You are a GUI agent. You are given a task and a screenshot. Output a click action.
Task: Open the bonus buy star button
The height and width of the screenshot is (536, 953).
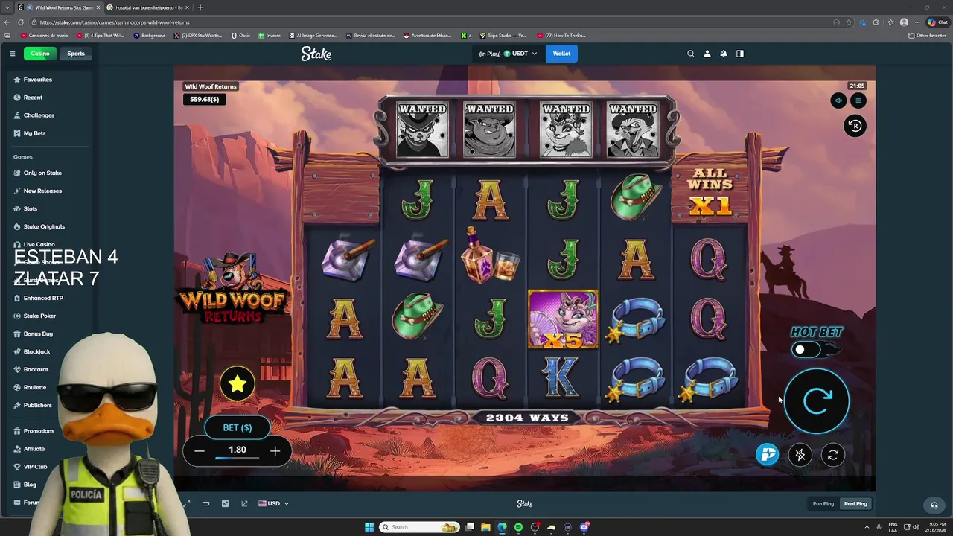[238, 384]
